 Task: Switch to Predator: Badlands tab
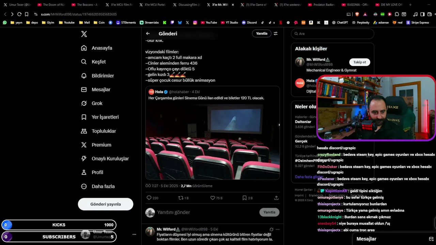tap(322, 5)
